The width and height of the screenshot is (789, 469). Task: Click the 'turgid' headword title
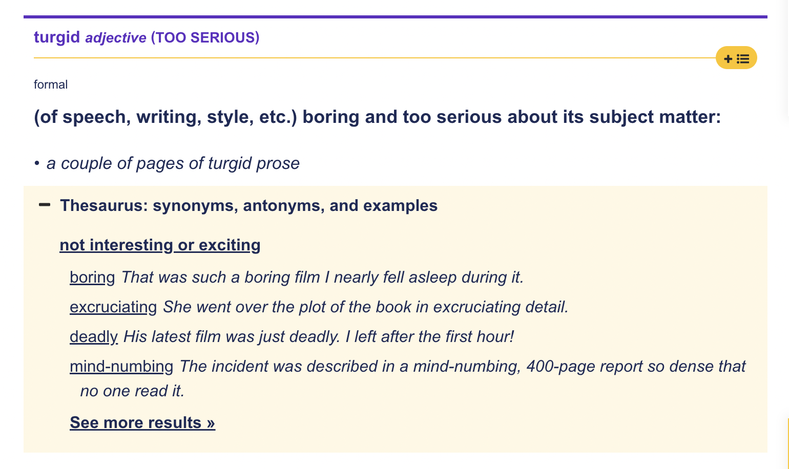pyautogui.click(x=57, y=37)
